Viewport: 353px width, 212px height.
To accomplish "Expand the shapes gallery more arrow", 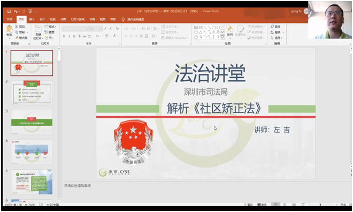I will click(222, 37).
